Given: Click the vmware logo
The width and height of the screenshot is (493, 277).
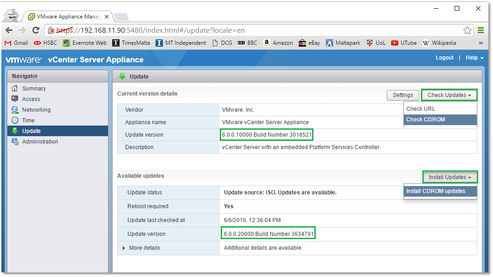Looking at the screenshot, I should (24, 60).
